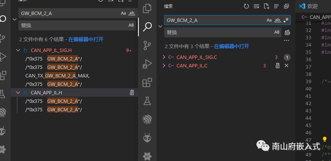
Task: Click 在编辑器中打开 link beside 6 个结果
Action: coord(86,39)
